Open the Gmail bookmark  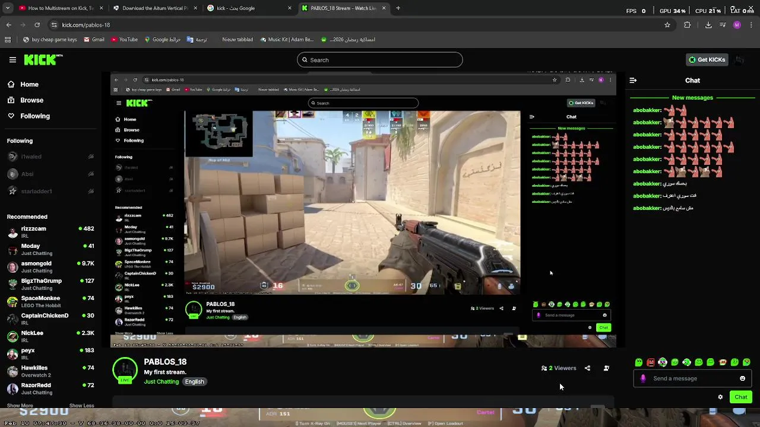(94, 40)
